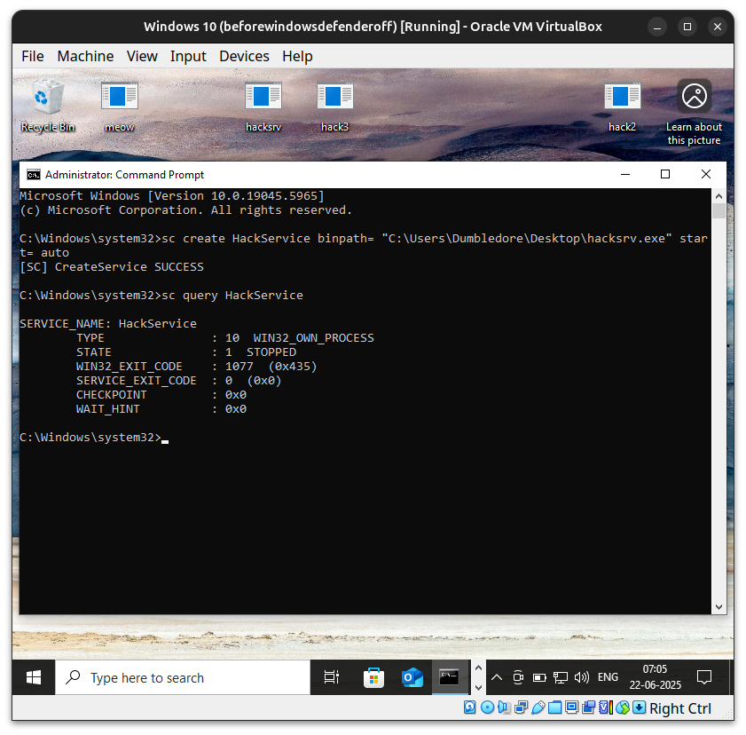Click the battery tray icon
The image size is (746, 735).
tap(539, 677)
